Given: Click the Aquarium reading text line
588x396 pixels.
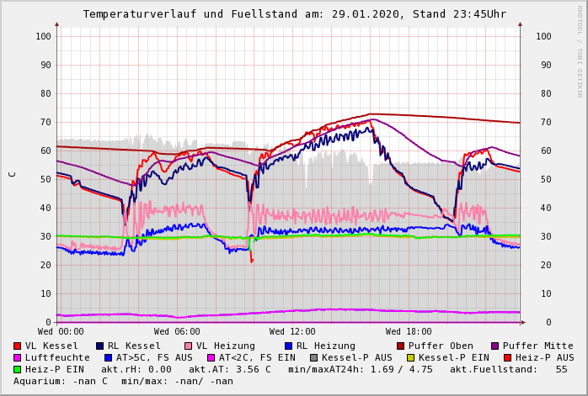Looking at the screenshot, I should 123,381.
